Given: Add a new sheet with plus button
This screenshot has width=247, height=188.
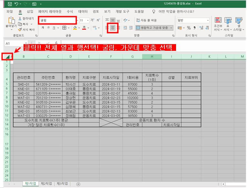Looking at the screenshot, I should coord(78,184).
